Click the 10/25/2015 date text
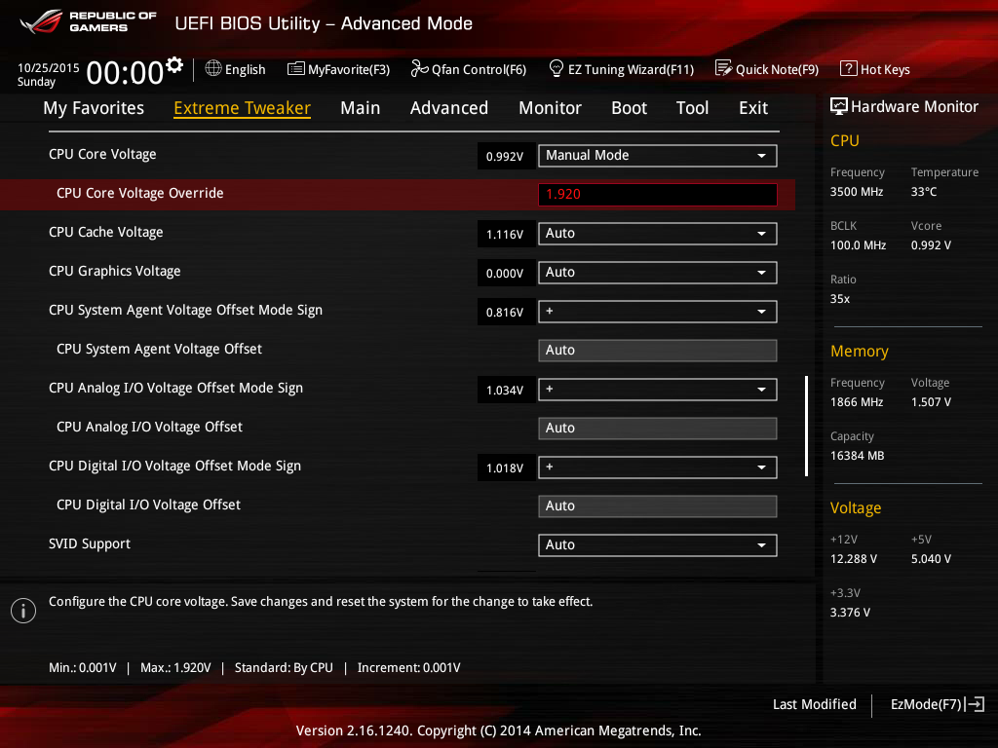Image resolution: width=998 pixels, height=748 pixels. [49, 67]
